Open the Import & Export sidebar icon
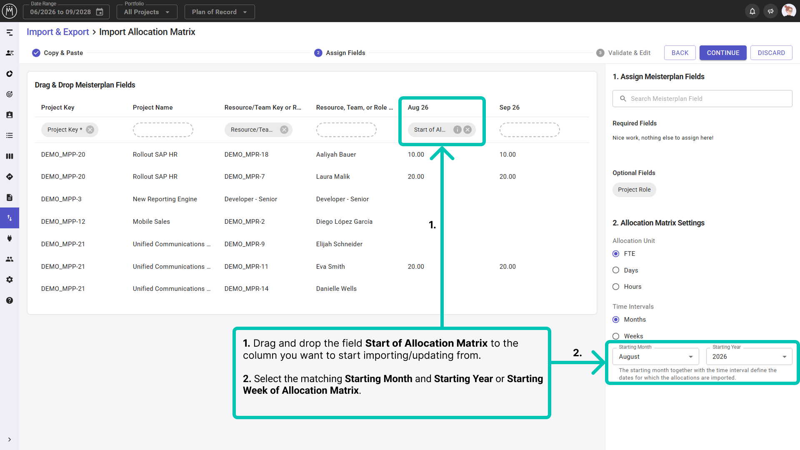 point(10,218)
